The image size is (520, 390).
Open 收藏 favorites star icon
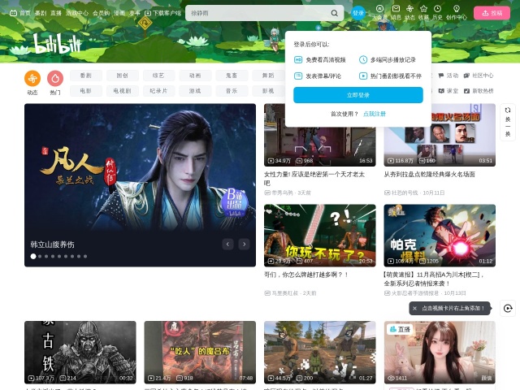(x=423, y=9)
